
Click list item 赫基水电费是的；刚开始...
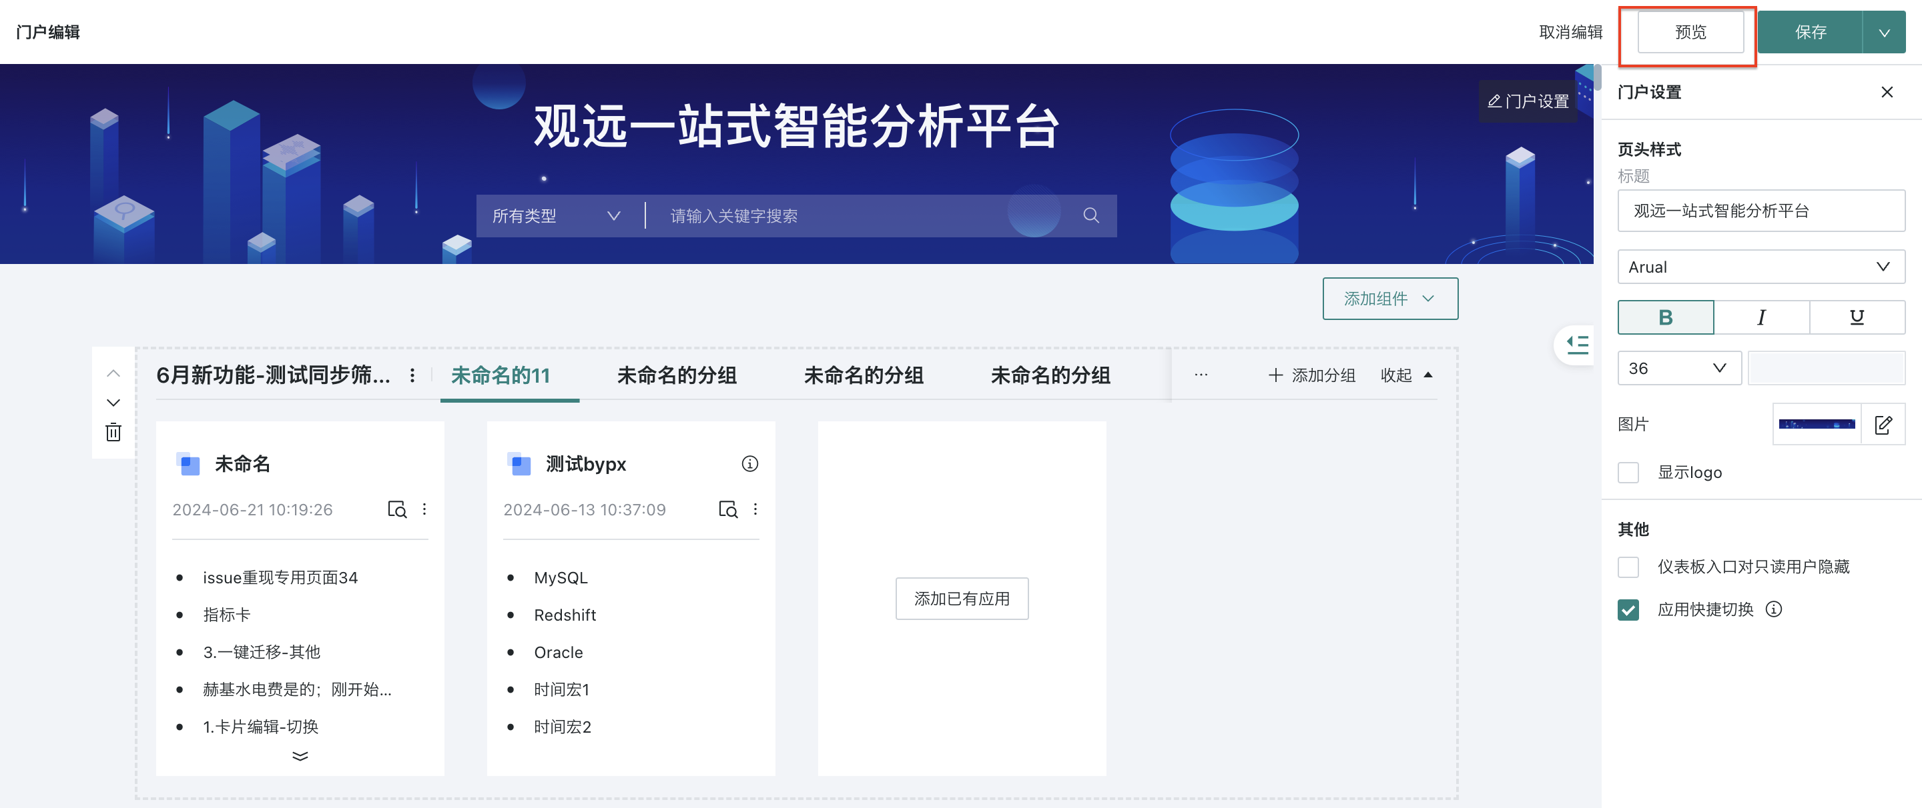click(x=297, y=689)
